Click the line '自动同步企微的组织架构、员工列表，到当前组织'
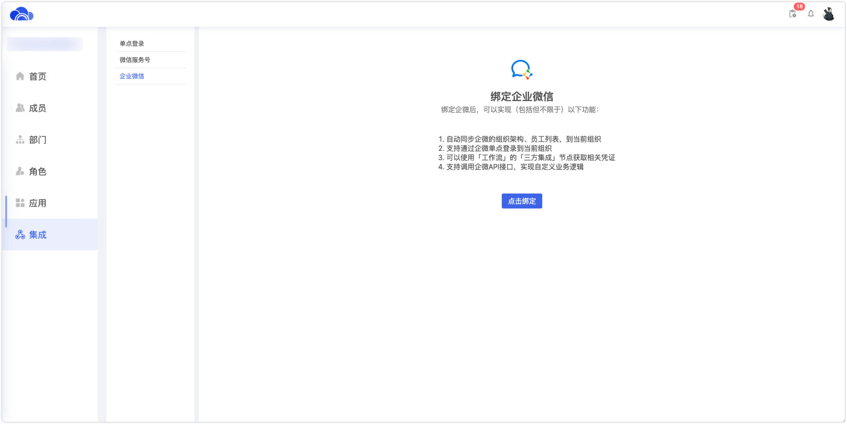Viewport: 847px width, 424px height. pos(523,139)
